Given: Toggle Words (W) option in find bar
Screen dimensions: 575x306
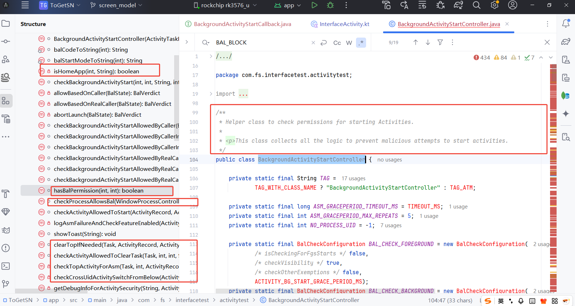Looking at the screenshot, I should coord(349,43).
